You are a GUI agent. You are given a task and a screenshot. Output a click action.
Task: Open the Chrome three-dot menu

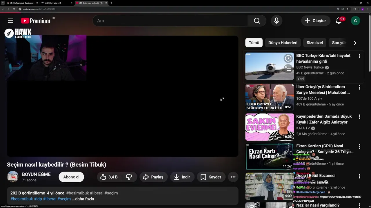pyautogui.click(x=368, y=9)
